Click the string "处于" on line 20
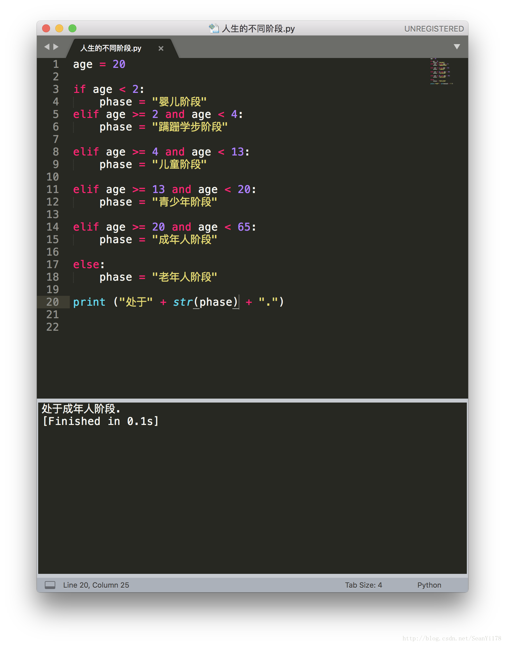Viewport: 505px width, 645px height. point(136,302)
